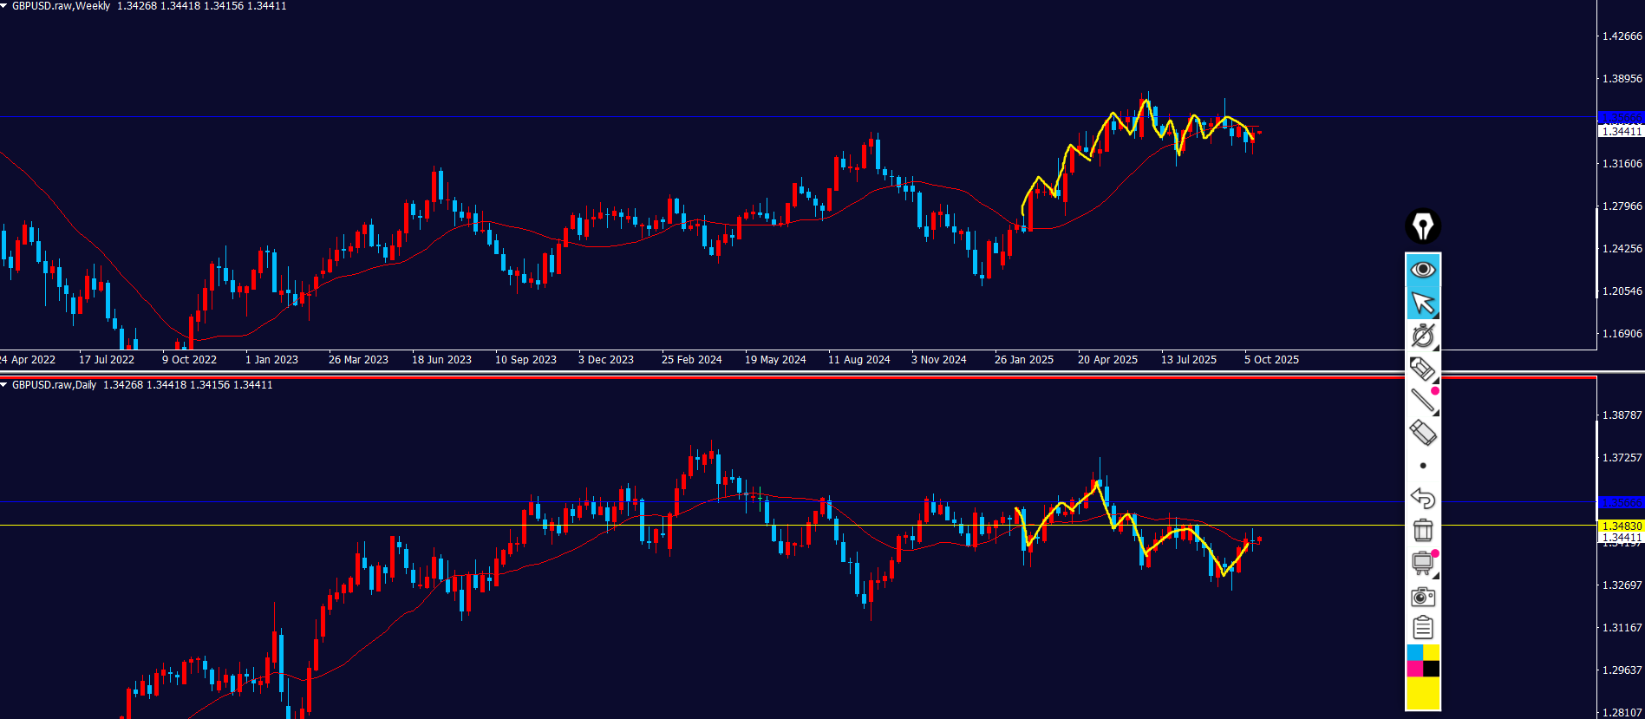Pick the black color swatch
This screenshot has width=1645, height=719.
tap(1431, 669)
